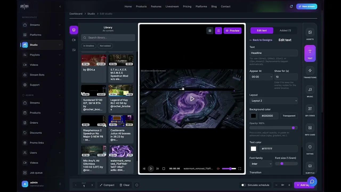Viewport: 341px width, 192px height.
Task: Skip to next clip in the player
Action: [157, 169]
